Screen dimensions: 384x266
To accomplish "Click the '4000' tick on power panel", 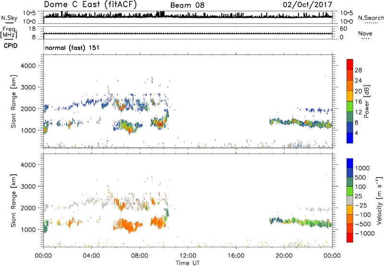I will tap(28, 66).
